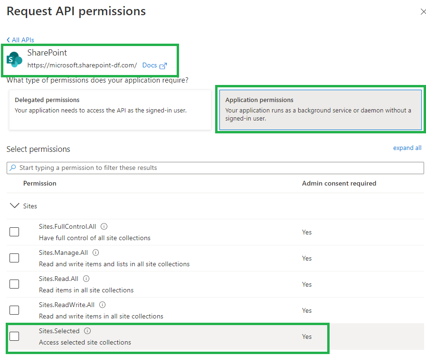Click the Sites.Read.All permission name
Image resolution: width=426 pixels, height=355 pixels.
coord(58,279)
